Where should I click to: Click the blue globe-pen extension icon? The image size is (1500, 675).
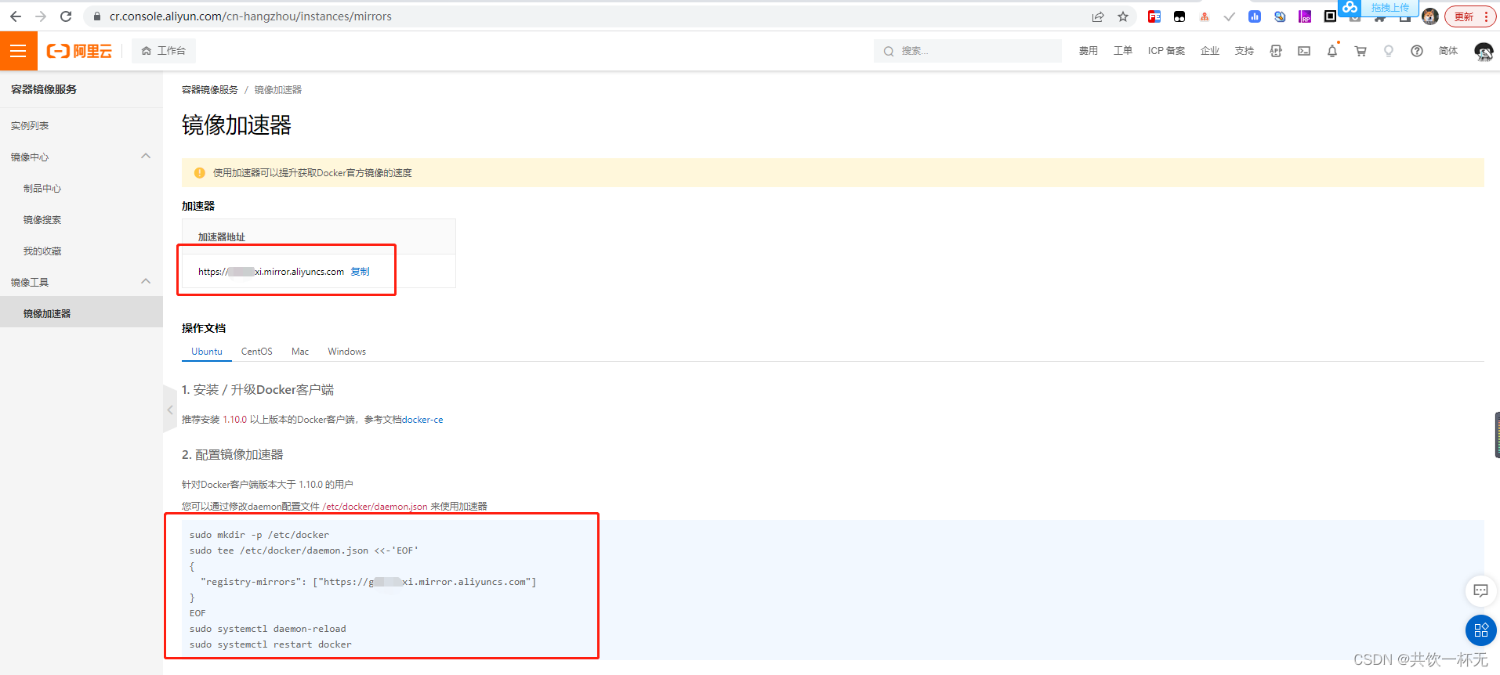point(1280,16)
